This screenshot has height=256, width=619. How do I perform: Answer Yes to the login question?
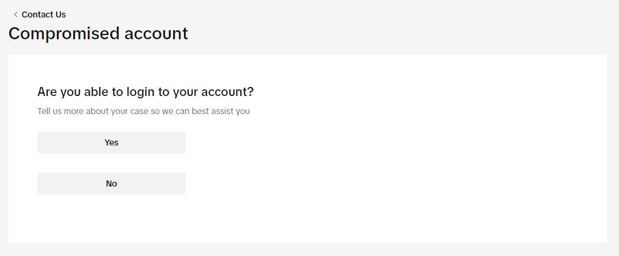click(x=111, y=142)
